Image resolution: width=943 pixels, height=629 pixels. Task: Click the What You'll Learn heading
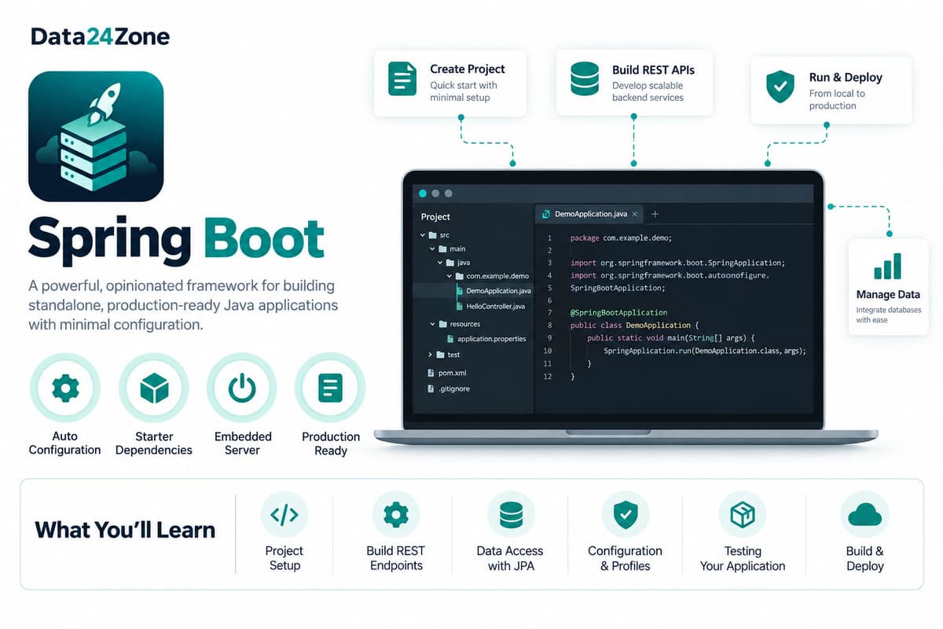pos(125,530)
